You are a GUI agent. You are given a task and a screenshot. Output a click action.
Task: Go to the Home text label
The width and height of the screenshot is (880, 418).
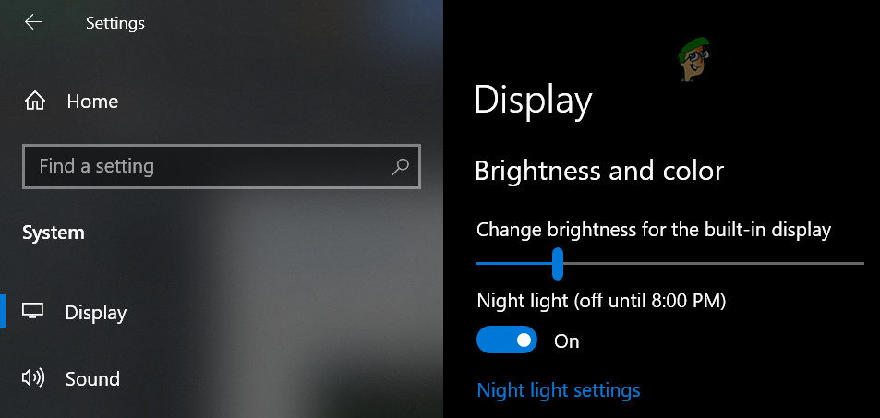(x=92, y=102)
